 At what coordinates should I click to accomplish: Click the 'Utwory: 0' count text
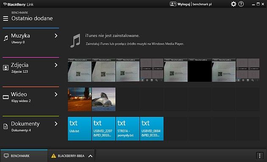coord(18,42)
